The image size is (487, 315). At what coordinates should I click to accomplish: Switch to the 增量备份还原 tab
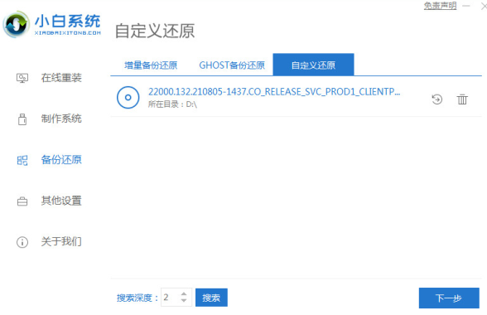click(151, 65)
